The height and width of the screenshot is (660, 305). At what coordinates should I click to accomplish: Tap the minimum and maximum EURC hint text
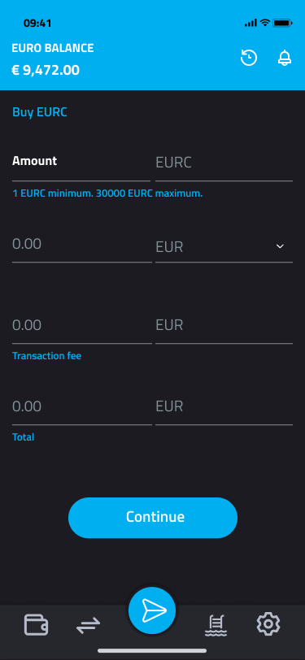[x=107, y=194]
